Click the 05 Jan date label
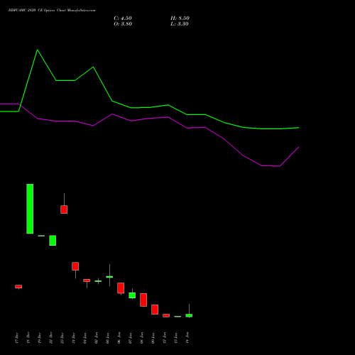The image size is (355, 355). click(107, 338)
